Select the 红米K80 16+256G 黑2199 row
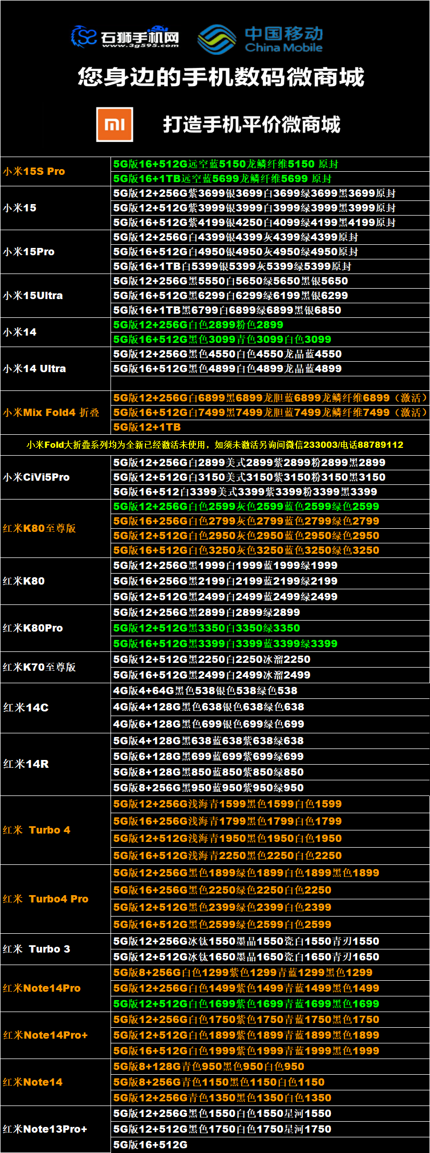The height and width of the screenshot is (1153, 430). (x=271, y=581)
